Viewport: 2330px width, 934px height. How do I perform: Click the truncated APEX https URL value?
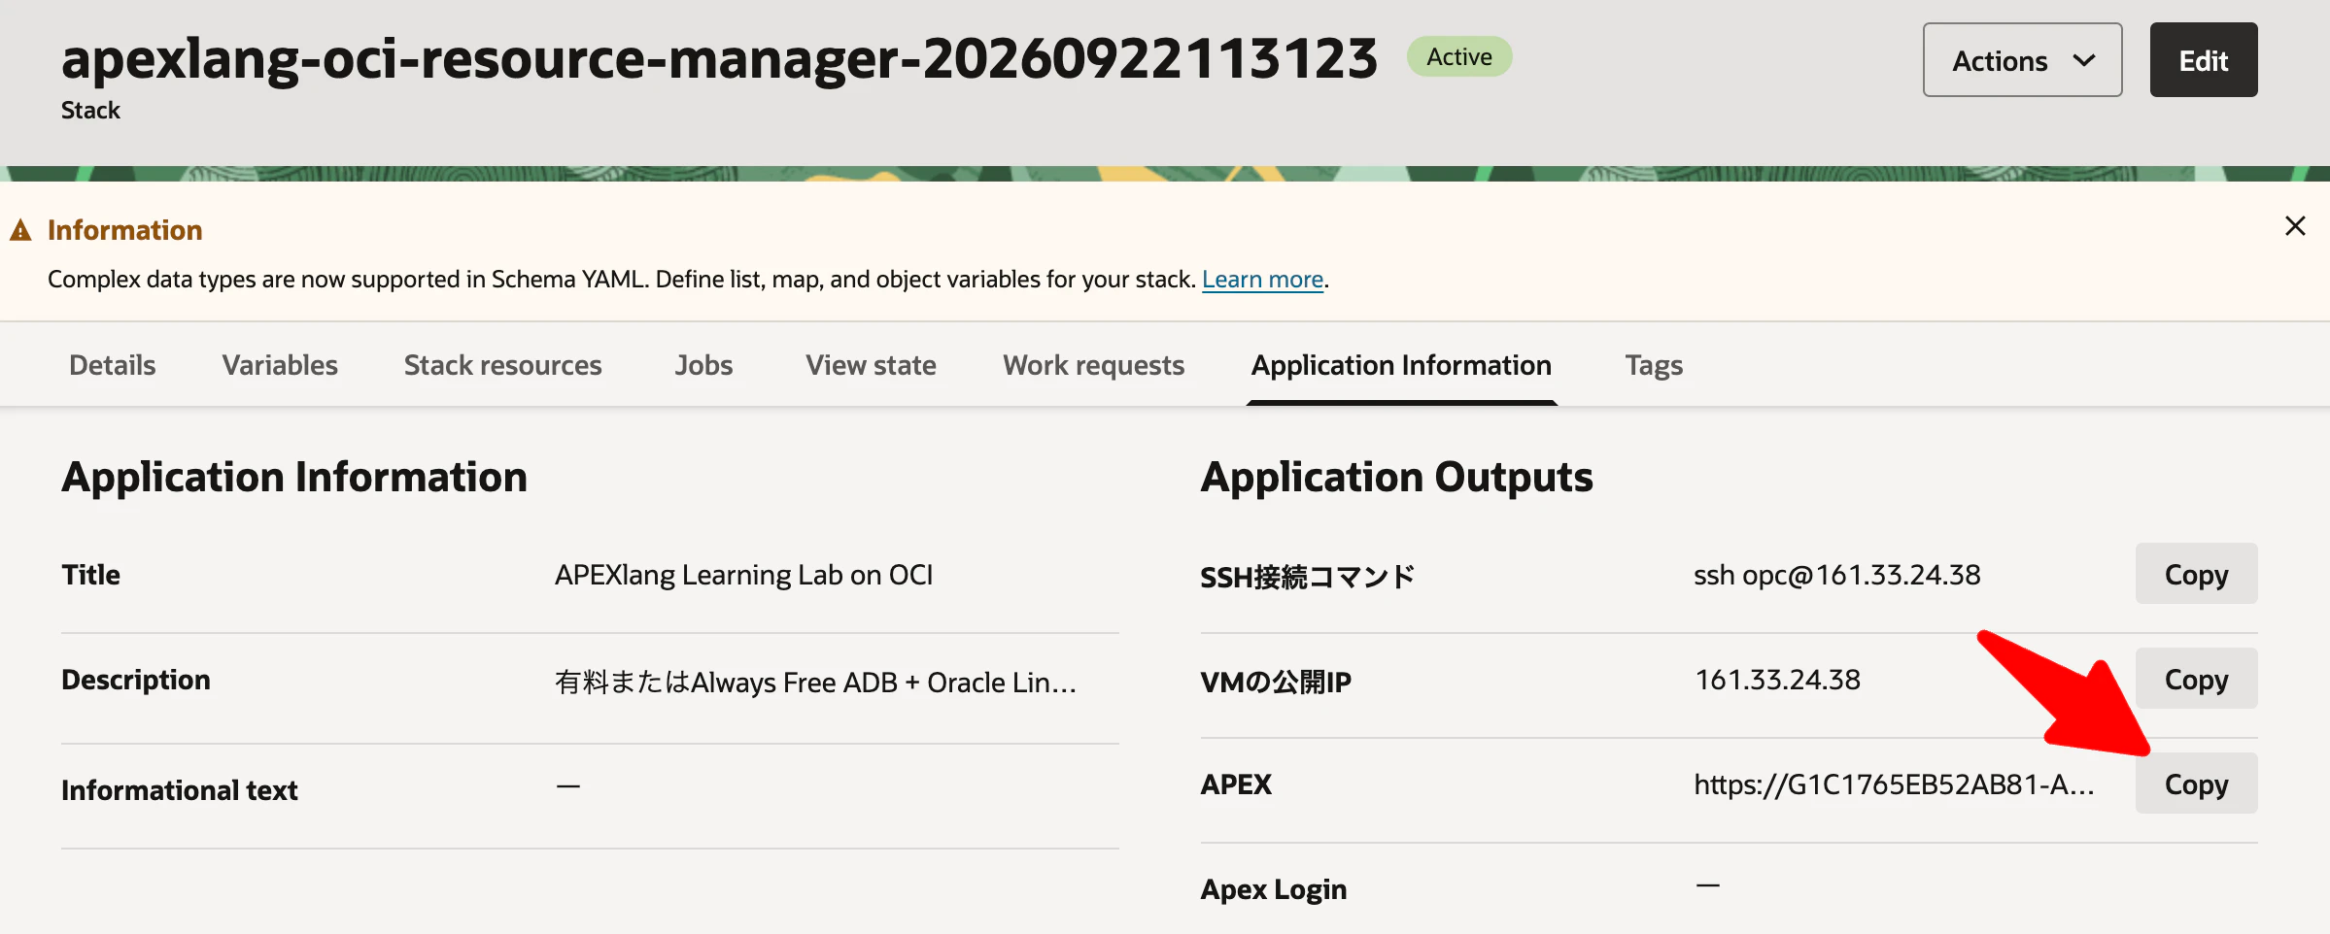point(1894,784)
